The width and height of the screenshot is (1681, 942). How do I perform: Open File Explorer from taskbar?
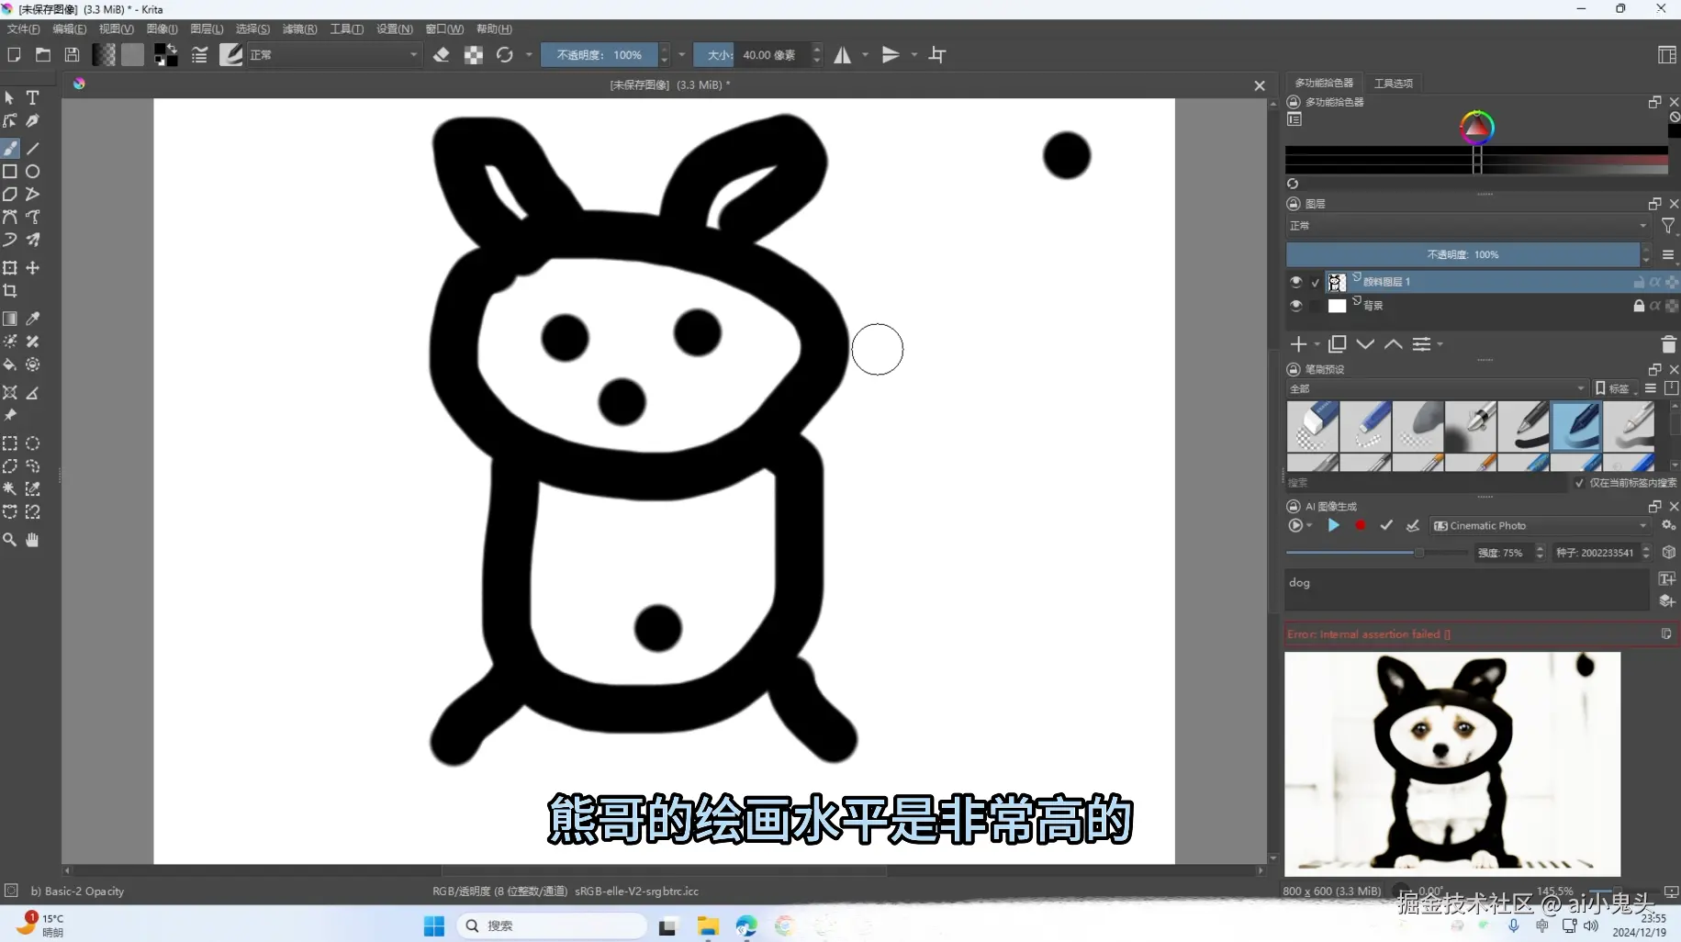pyautogui.click(x=708, y=925)
